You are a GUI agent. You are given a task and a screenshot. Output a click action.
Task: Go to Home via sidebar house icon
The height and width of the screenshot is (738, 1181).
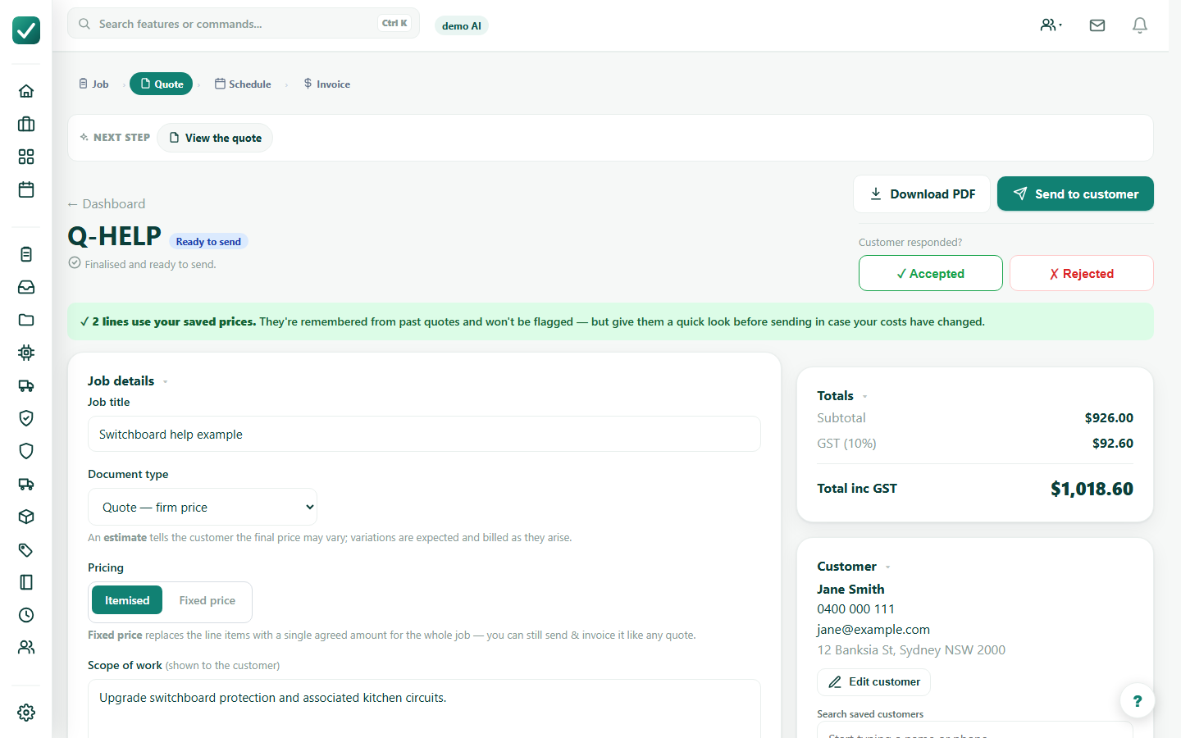26,91
